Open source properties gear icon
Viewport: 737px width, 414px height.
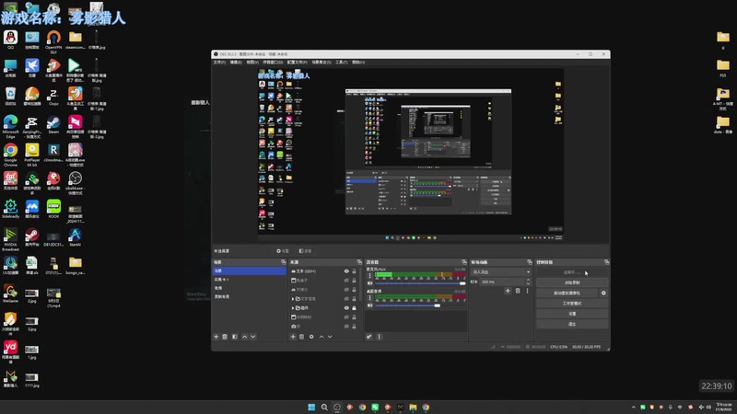pos(311,337)
